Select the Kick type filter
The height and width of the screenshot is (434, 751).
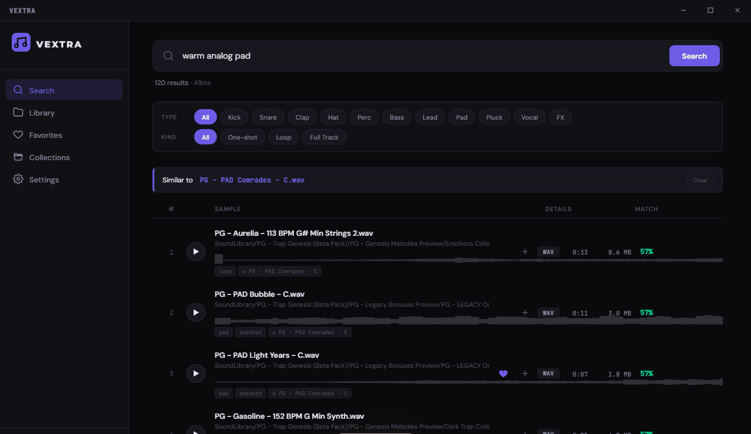click(234, 117)
